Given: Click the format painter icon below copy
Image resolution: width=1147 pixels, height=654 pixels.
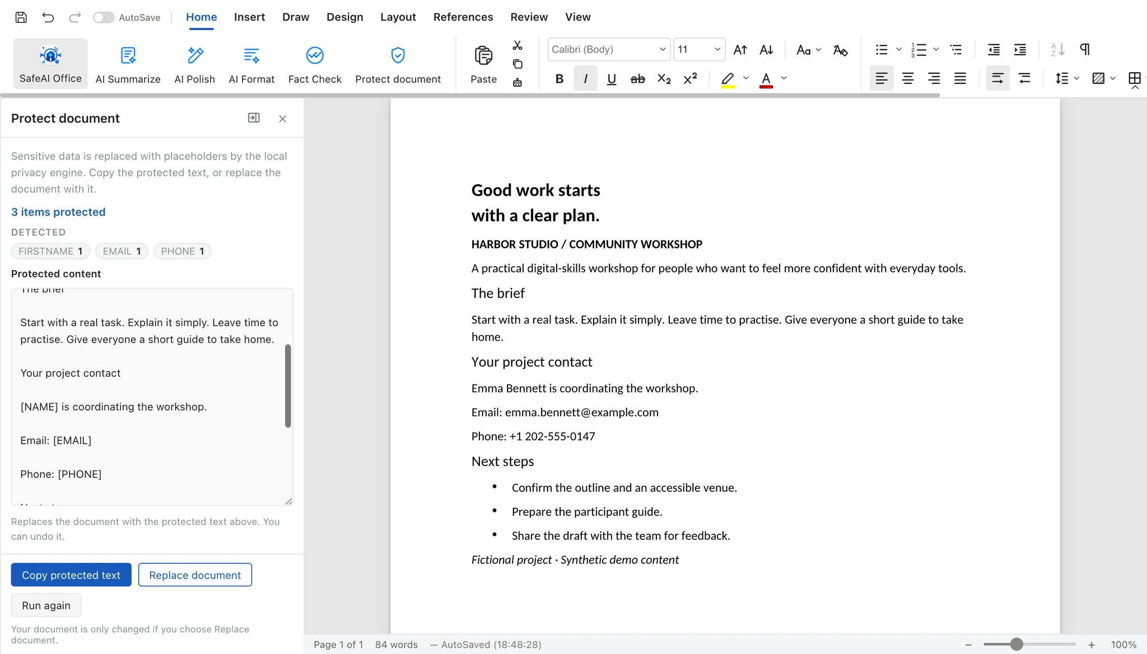Looking at the screenshot, I should pos(517,82).
